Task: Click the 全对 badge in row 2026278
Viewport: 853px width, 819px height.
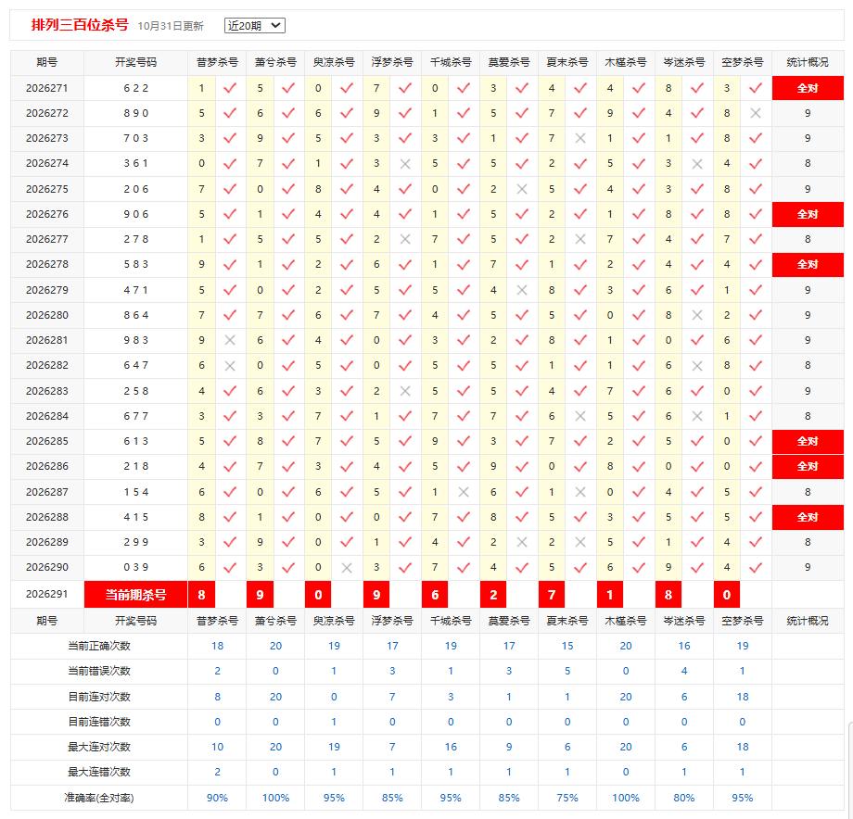Action: [808, 265]
